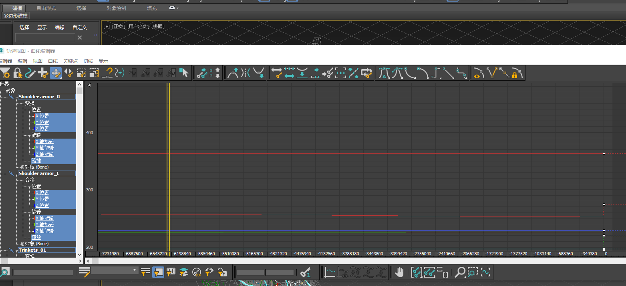The height and width of the screenshot is (286, 626).
Task: Set tangents to Auto
Action: tap(384, 73)
